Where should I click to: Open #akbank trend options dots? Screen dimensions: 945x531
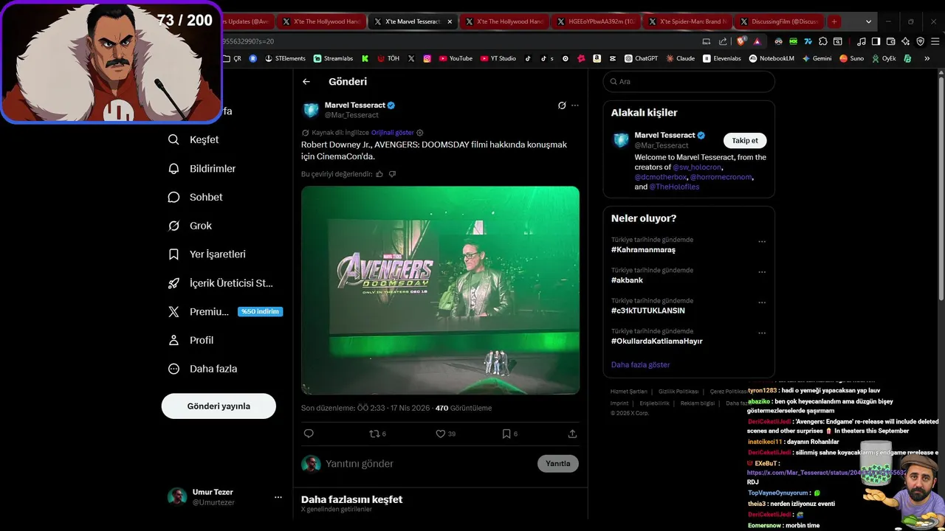pyautogui.click(x=762, y=272)
